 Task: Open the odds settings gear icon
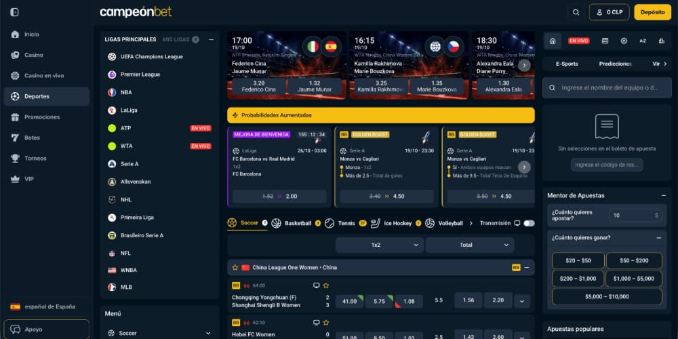click(624, 41)
